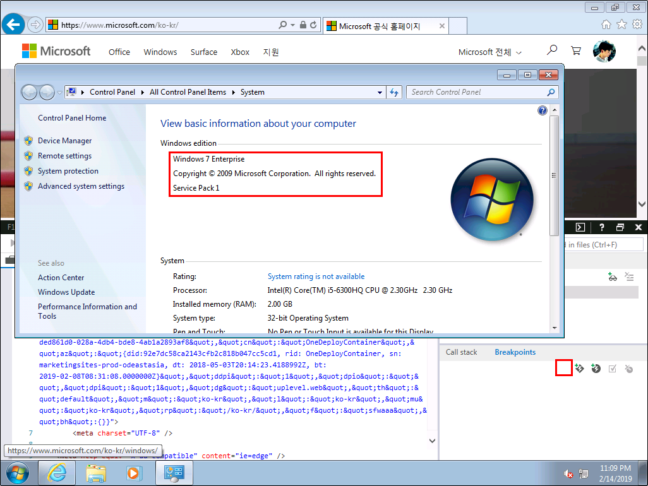Expand the arrow before Control Panel breadcrumb
This screenshot has height=486, width=648.
coord(83,92)
